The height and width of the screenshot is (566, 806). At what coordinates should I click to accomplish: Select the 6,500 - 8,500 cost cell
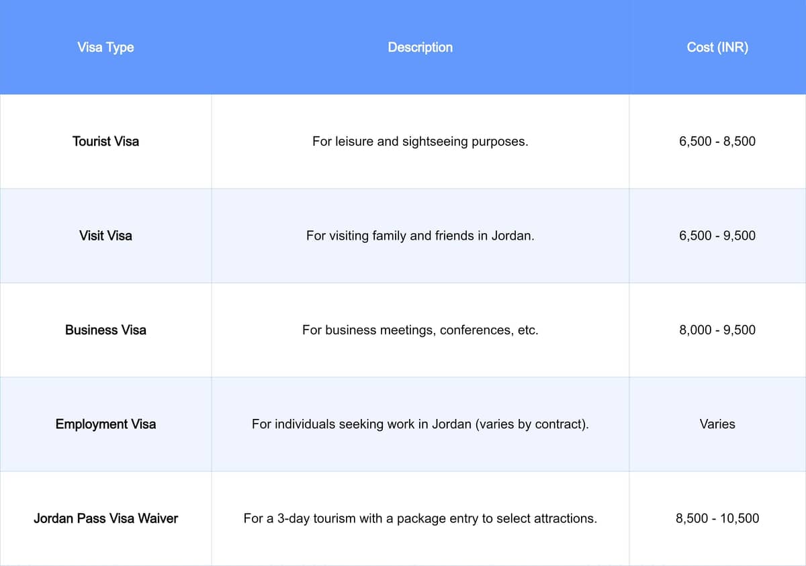717,142
